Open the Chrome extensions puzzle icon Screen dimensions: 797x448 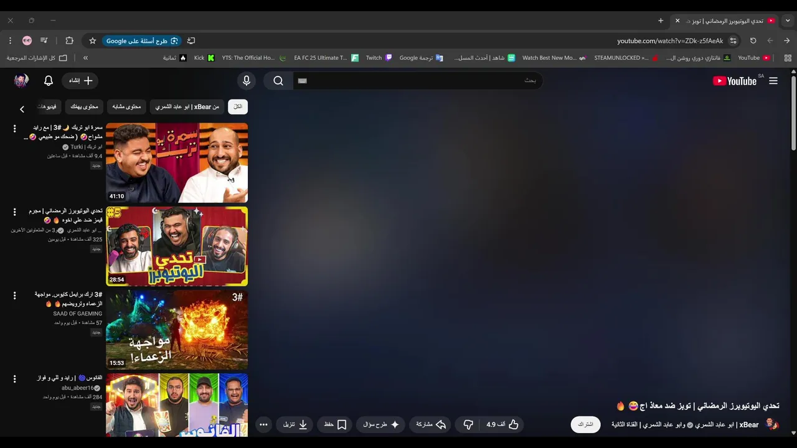click(69, 40)
